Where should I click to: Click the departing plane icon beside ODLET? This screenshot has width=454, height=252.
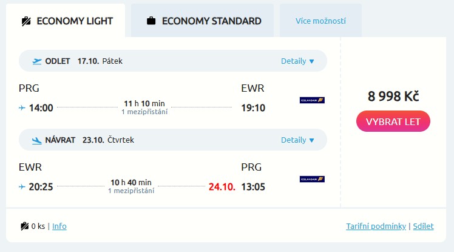pyautogui.click(x=37, y=61)
